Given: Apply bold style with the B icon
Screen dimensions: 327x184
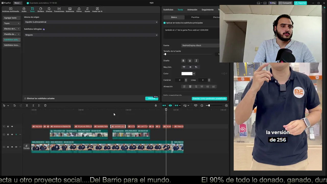Looking at the screenshot, I should point(183,61).
